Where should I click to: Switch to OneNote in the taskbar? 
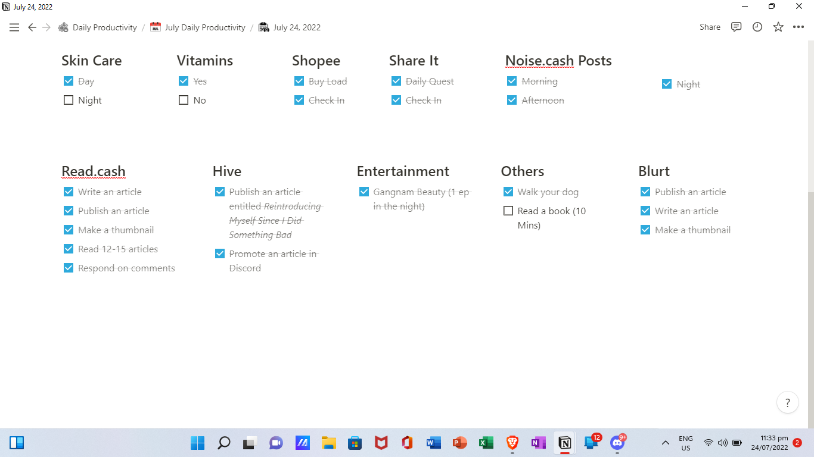click(x=538, y=443)
